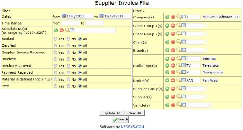The width and height of the screenshot is (243, 130).
Task: Select Yes for Certified
Action: 56,45
